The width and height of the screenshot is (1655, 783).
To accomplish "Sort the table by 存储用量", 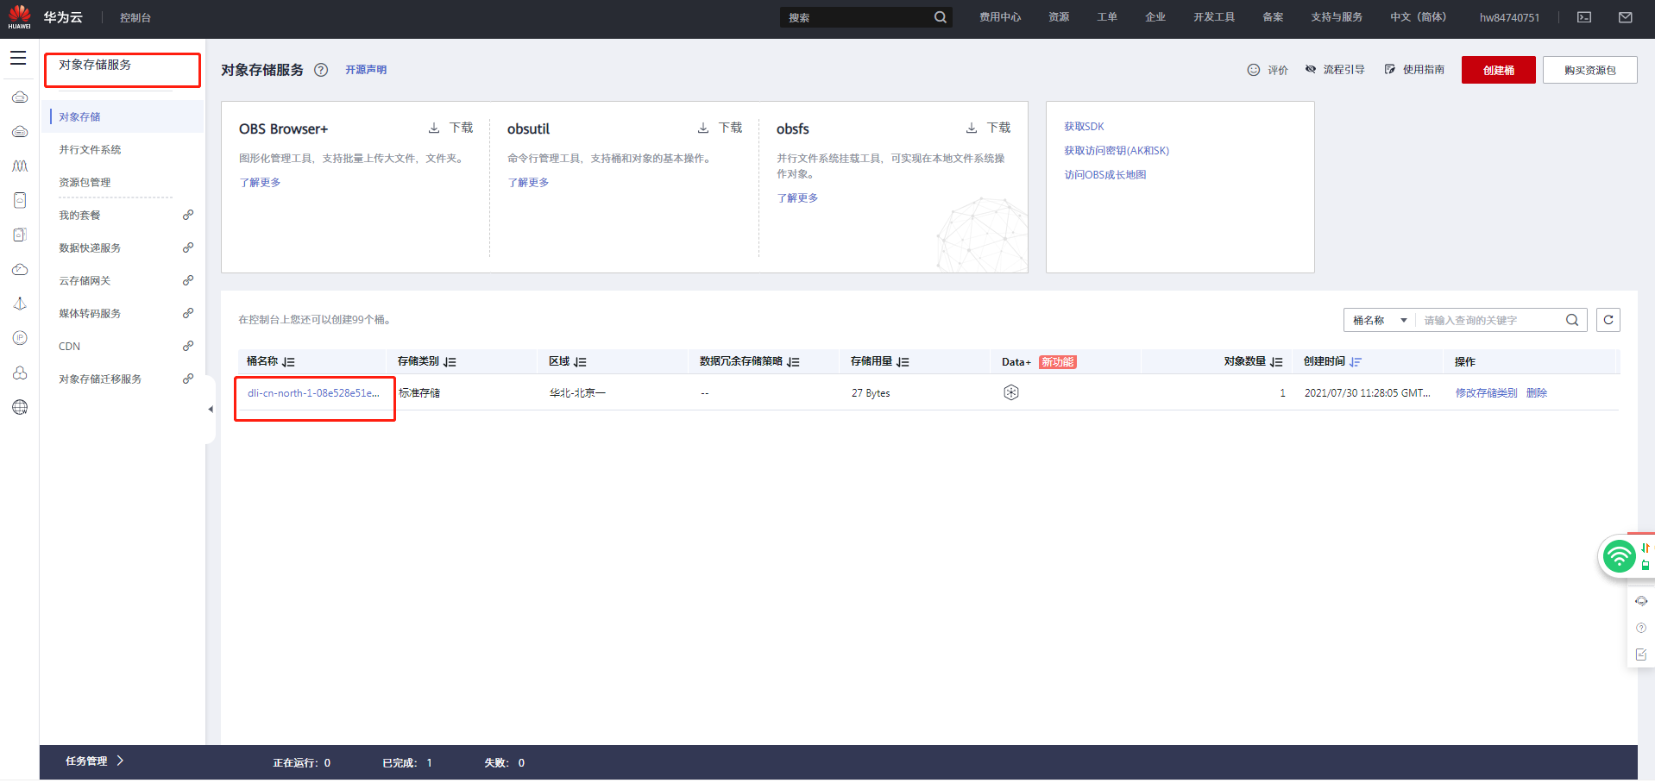I will coord(903,362).
